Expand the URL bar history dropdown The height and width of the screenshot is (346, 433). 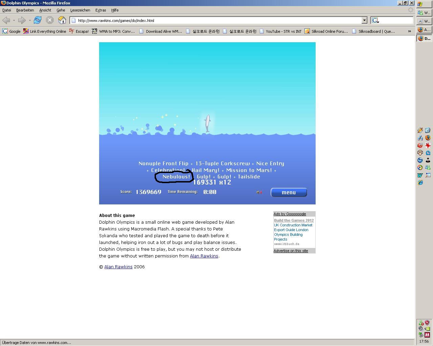(364, 20)
